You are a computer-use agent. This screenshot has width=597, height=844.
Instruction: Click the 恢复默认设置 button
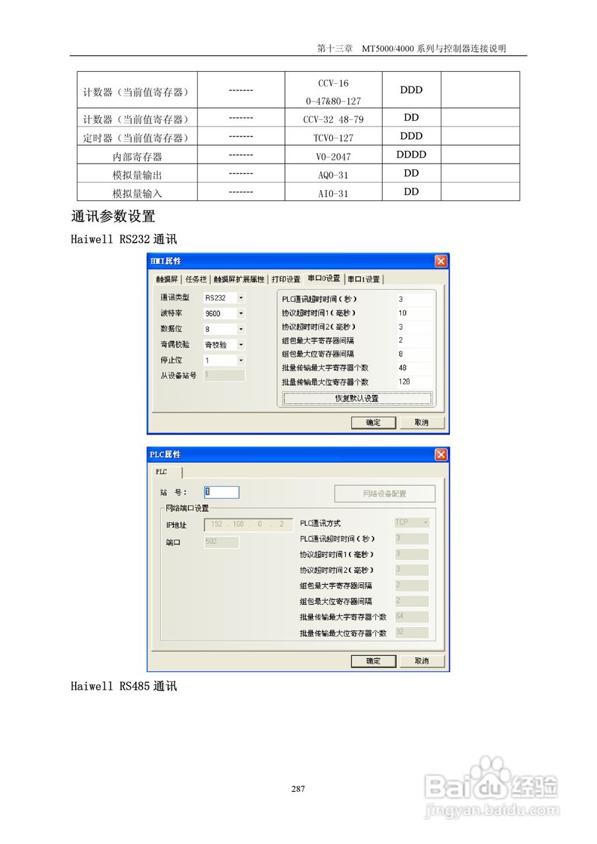[x=356, y=398]
